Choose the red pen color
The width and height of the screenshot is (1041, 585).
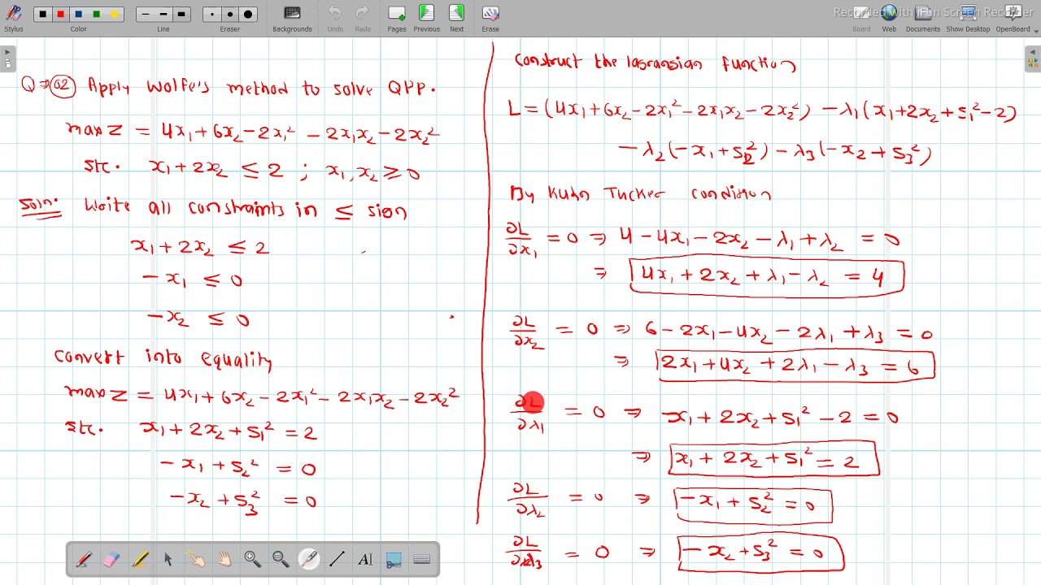tap(60, 15)
